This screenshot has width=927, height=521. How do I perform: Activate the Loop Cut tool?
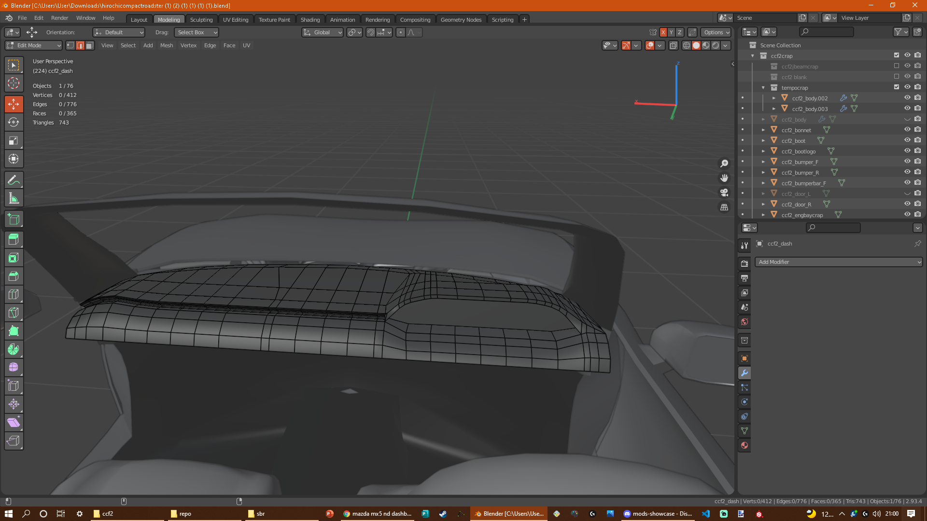point(14,295)
